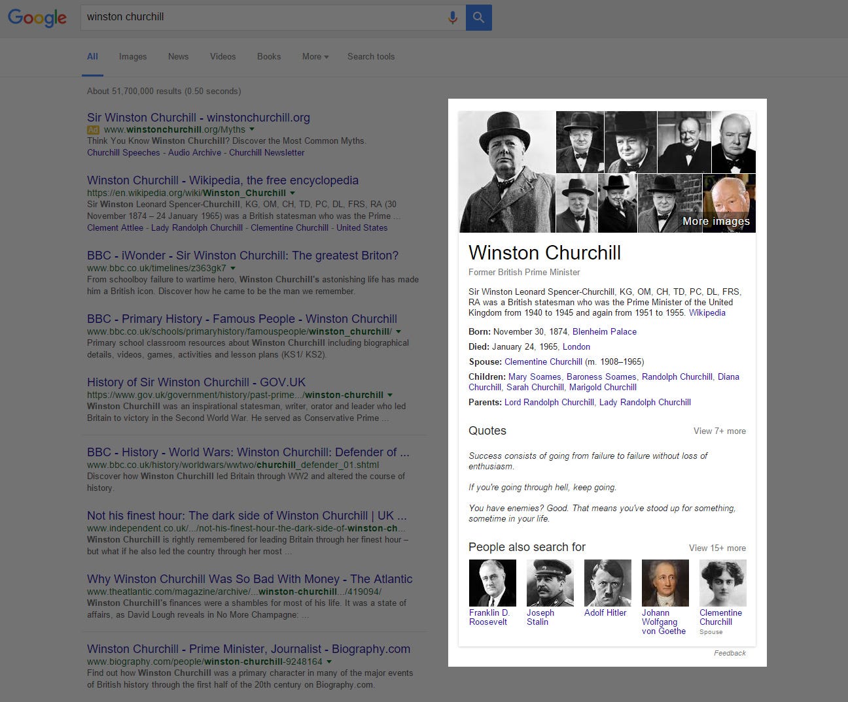848x702 pixels.
Task: Switch to the Books tab
Action: point(269,56)
